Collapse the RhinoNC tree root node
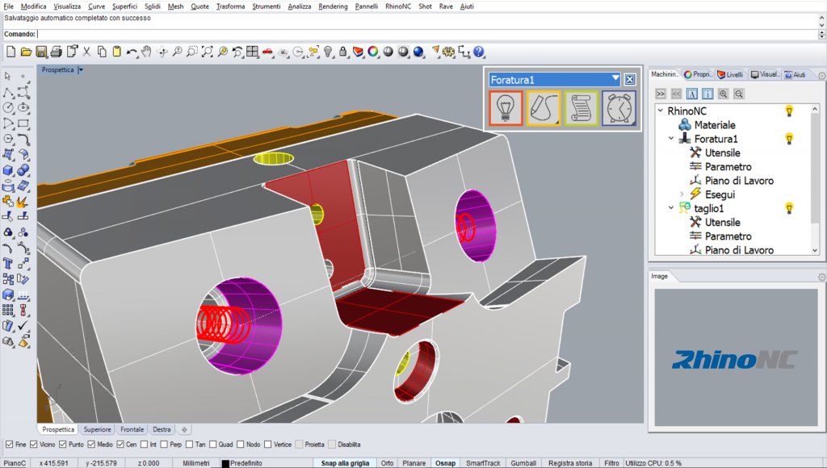The width and height of the screenshot is (827, 468). (x=661, y=111)
